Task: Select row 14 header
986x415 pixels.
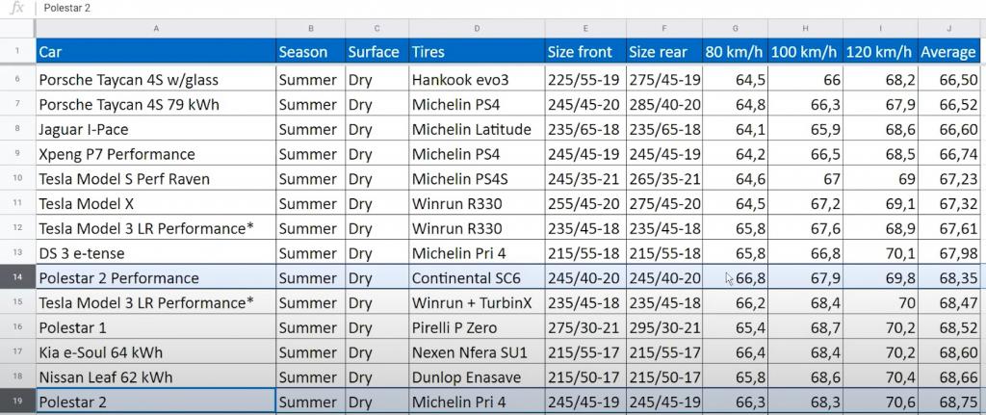Action: (x=17, y=277)
